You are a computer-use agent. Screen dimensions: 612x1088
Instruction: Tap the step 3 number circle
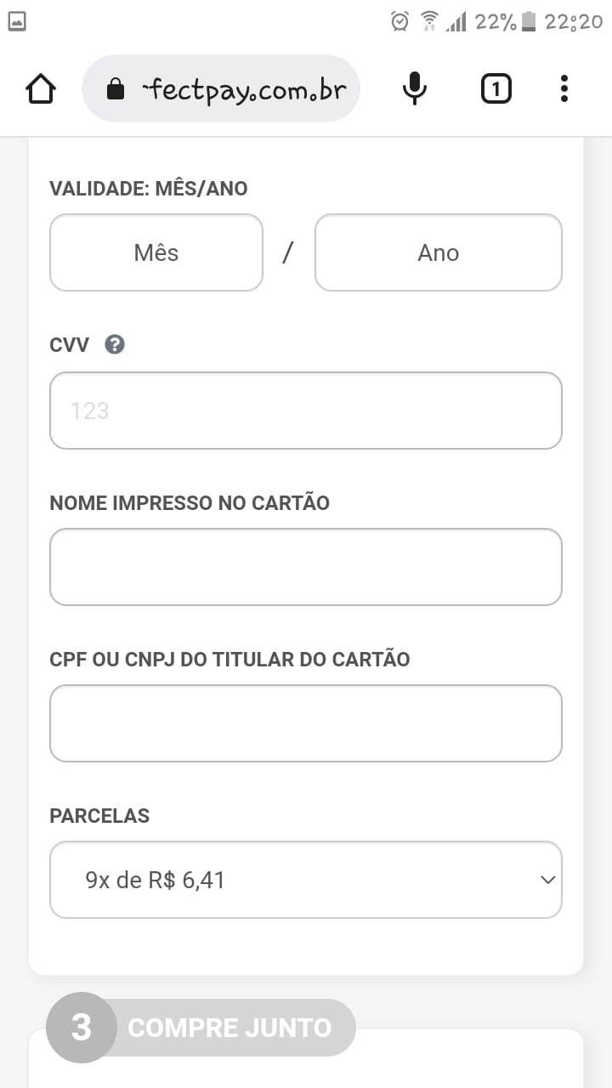click(81, 1028)
